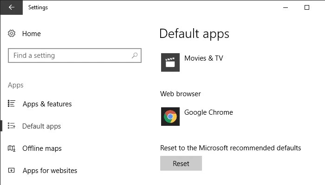
Task: Open Apps & features section
Action: click(47, 104)
